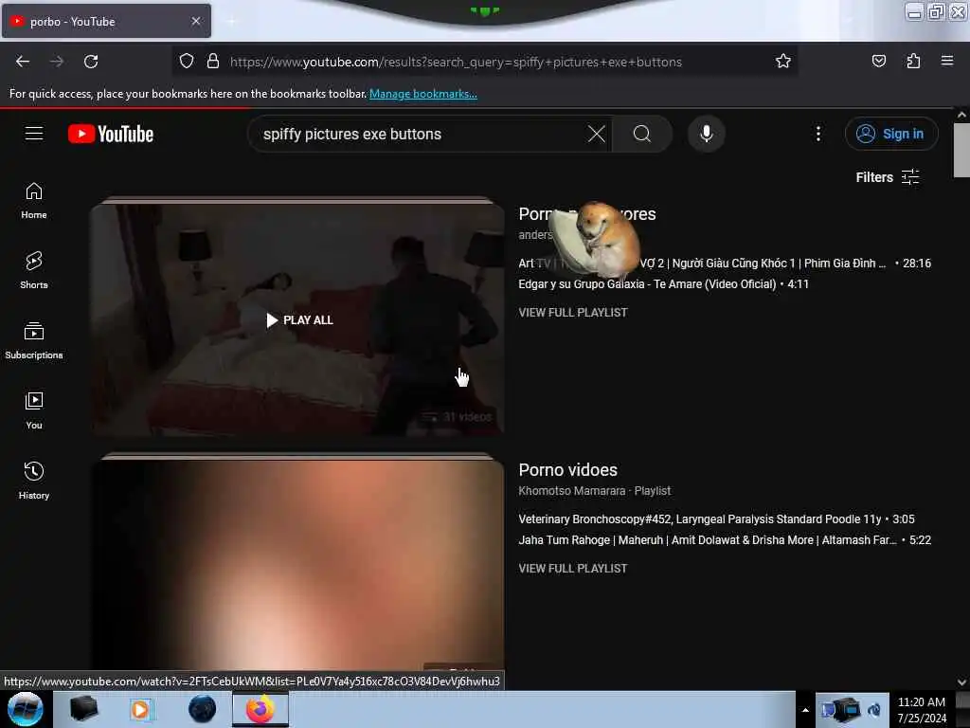The width and height of the screenshot is (970, 728).
Task: Open the dark globe icon on the taskbar
Action: click(x=203, y=709)
